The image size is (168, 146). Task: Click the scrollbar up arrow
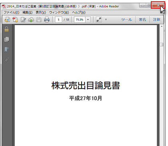(x=162, y=26)
